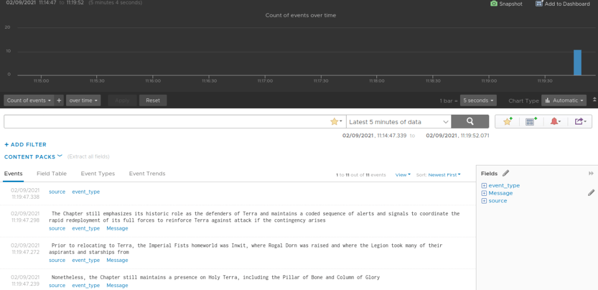Open the favorite queries star dropdown in the search bar

coord(336,122)
